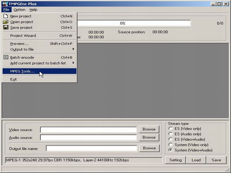The width and height of the screenshot is (231, 173).
Task: Click the MPEG-1 352x240 settings summary
Action: click(x=84, y=160)
